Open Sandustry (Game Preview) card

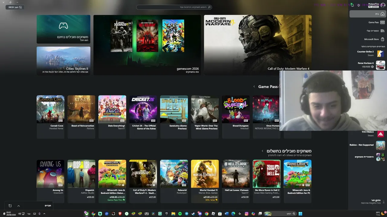(x=174, y=117)
